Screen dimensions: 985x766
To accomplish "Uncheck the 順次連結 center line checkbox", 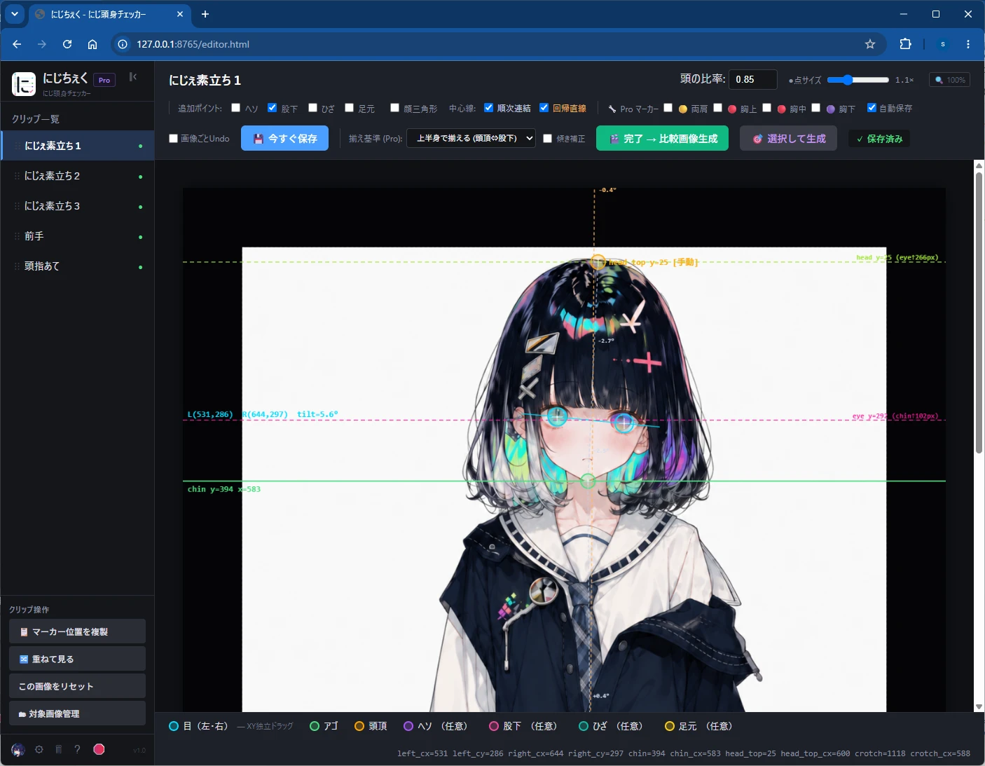I will (x=489, y=108).
